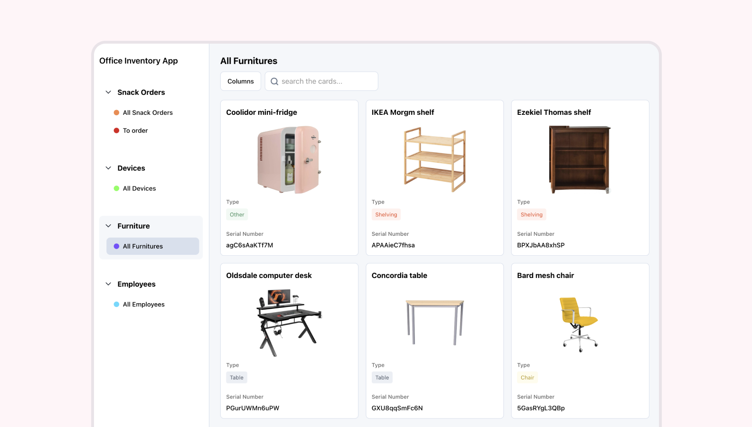This screenshot has width=752, height=427.
Task: Click inside the card search field
Action: click(x=323, y=81)
